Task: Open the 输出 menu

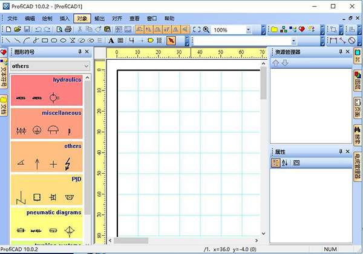Action: [x=100, y=19]
